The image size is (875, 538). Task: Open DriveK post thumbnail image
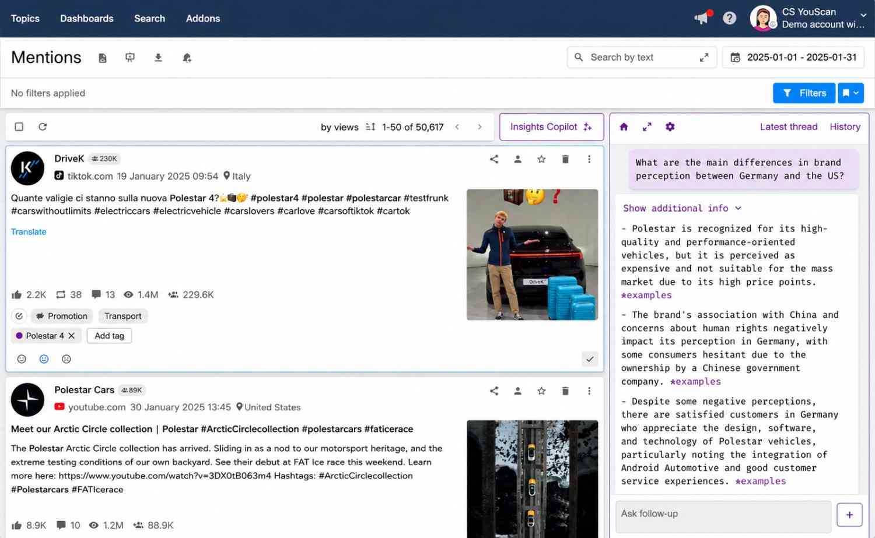point(532,254)
